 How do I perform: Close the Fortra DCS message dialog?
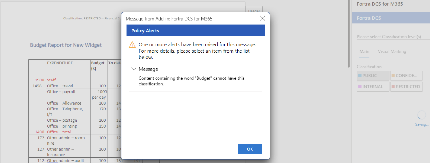coord(262,19)
